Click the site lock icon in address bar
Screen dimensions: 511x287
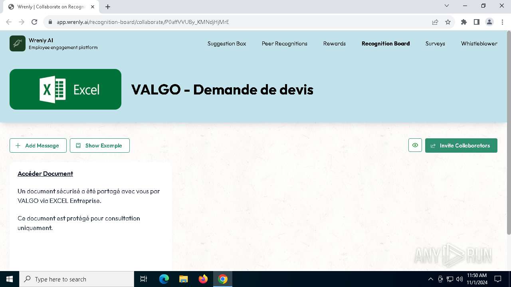[50, 22]
